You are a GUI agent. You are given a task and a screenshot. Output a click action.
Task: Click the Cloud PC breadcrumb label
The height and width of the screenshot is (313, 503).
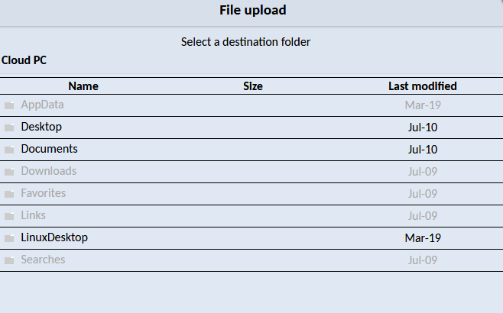24,60
